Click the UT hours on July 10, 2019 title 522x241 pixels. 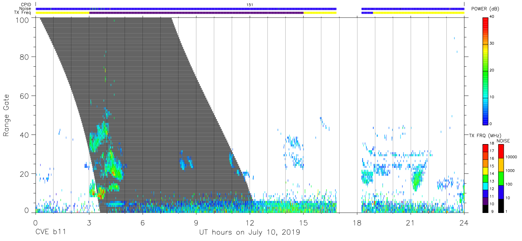[x=250, y=232]
